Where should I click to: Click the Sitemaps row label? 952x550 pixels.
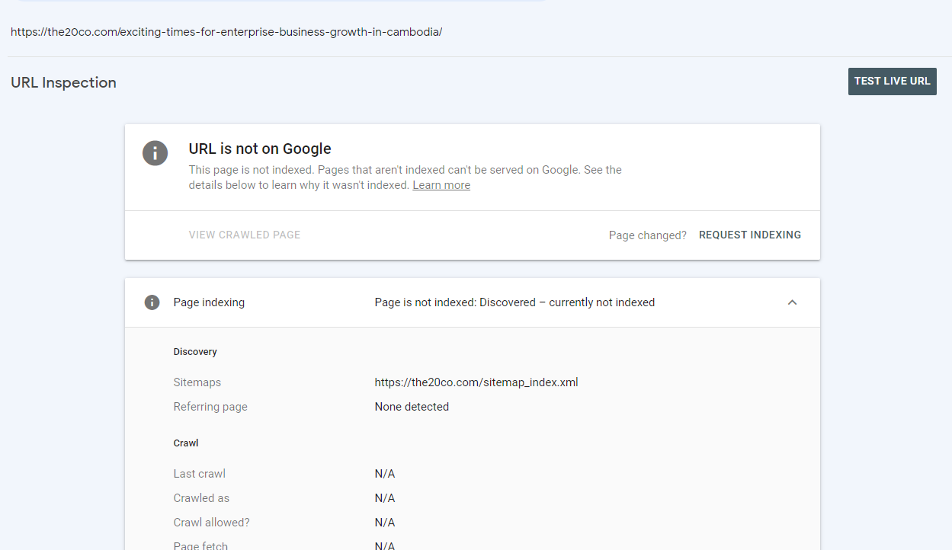tap(197, 382)
